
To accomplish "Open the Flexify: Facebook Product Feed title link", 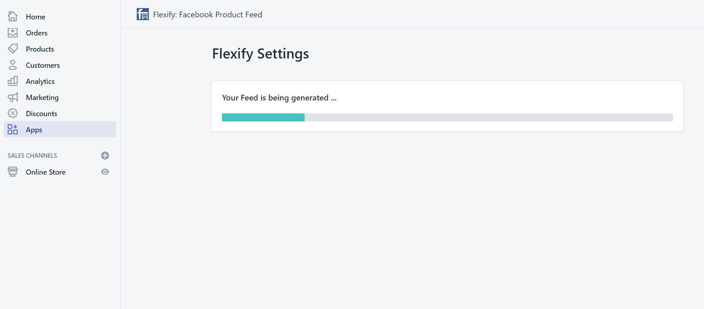I will (207, 14).
